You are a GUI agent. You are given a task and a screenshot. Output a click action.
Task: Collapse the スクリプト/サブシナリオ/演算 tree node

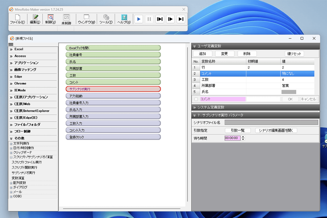coord(11,157)
